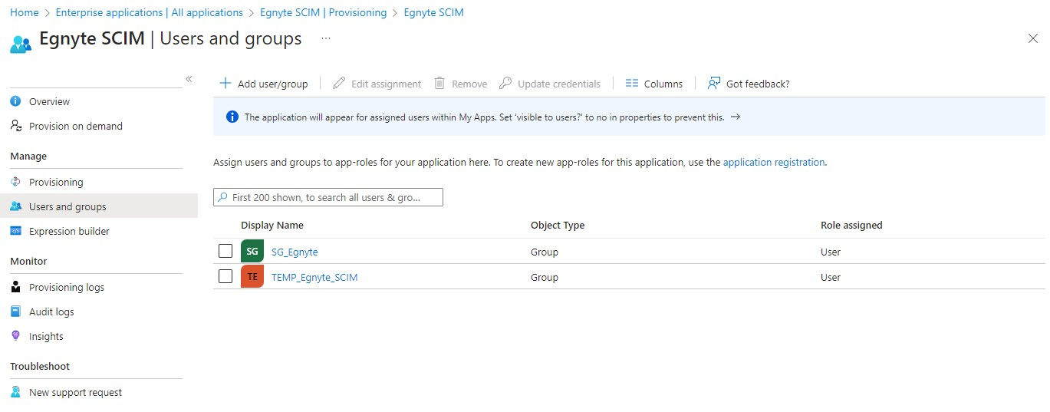Viewport: 1050px width, 412px height.
Task: Click the plus icon for Add user/group
Action: [x=225, y=83]
